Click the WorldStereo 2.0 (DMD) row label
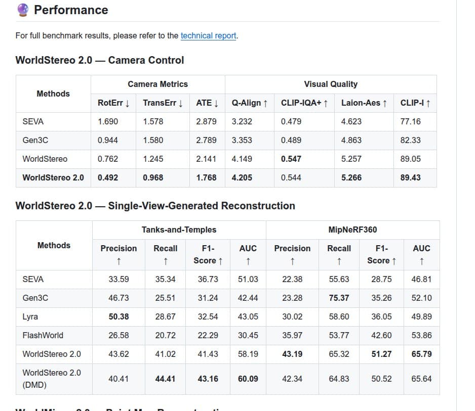475x411 pixels. pos(51,379)
